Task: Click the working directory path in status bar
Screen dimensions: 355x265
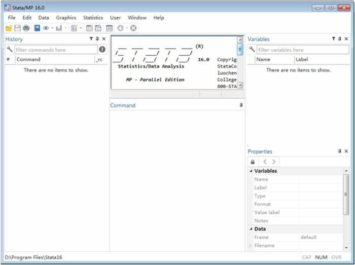Action: click(x=33, y=257)
